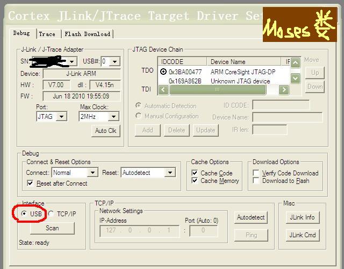
Task: Open the Port JTAG dropdown
Action: 61,116
